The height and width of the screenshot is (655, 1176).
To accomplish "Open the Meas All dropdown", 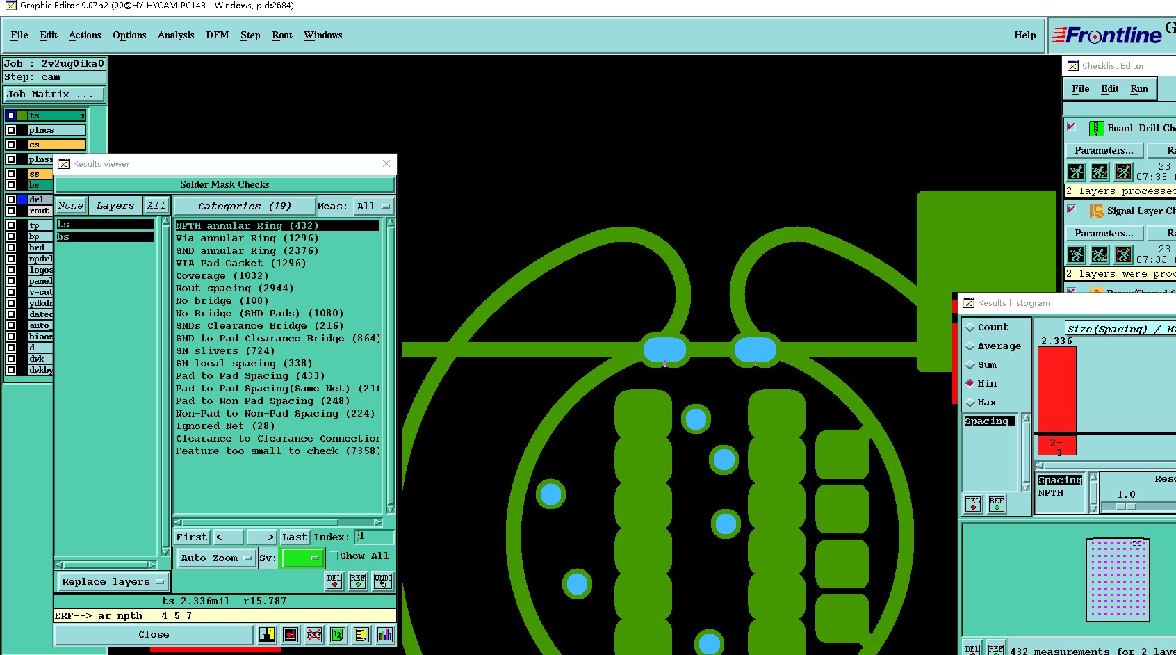I will [373, 207].
